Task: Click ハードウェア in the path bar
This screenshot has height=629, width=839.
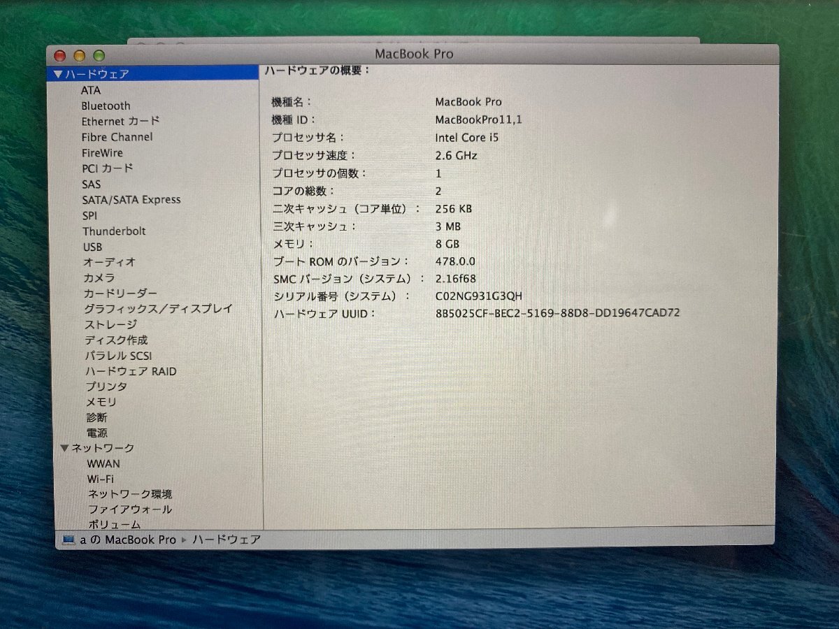Action: pyautogui.click(x=226, y=540)
